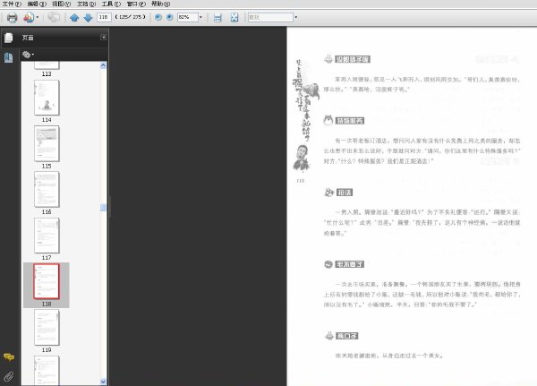Select page 113 thumbnail
The width and height of the screenshot is (537, 386).
(x=47, y=65)
